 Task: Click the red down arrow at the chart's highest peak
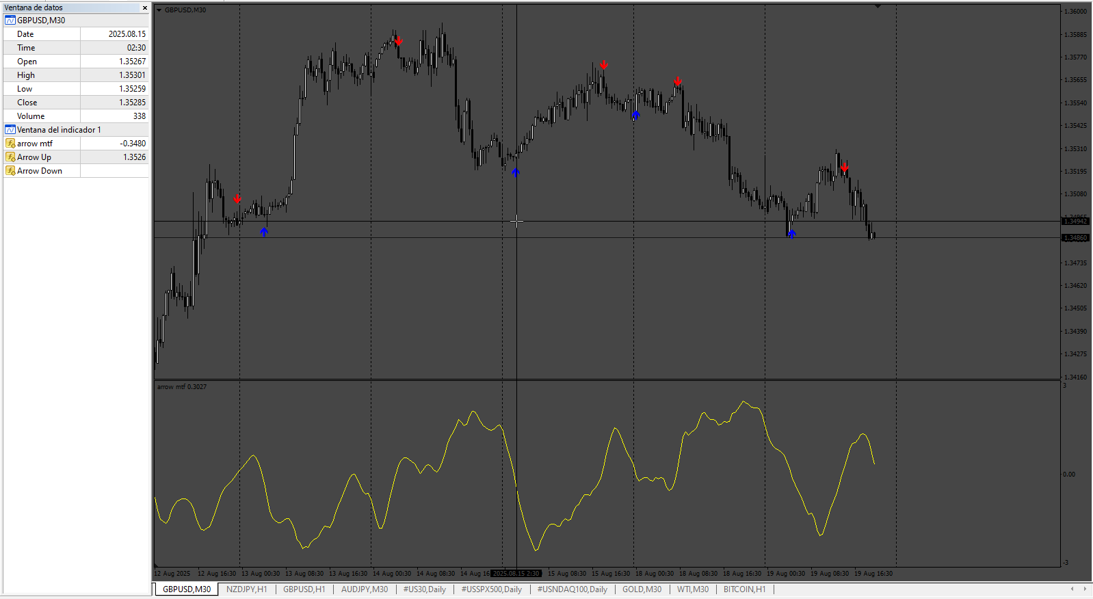pyautogui.click(x=398, y=42)
